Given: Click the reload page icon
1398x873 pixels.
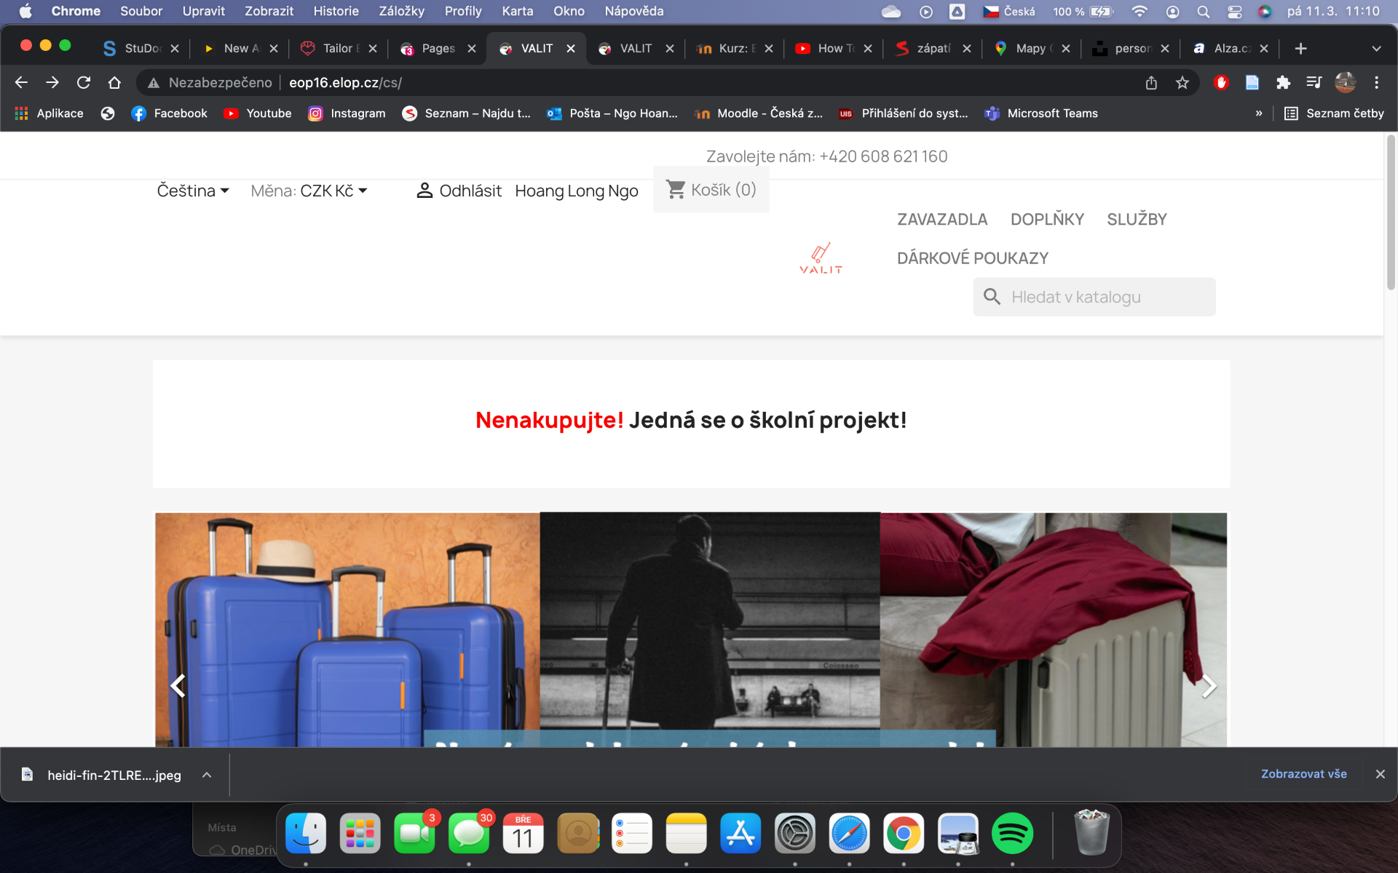Looking at the screenshot, I should point(84,83).
